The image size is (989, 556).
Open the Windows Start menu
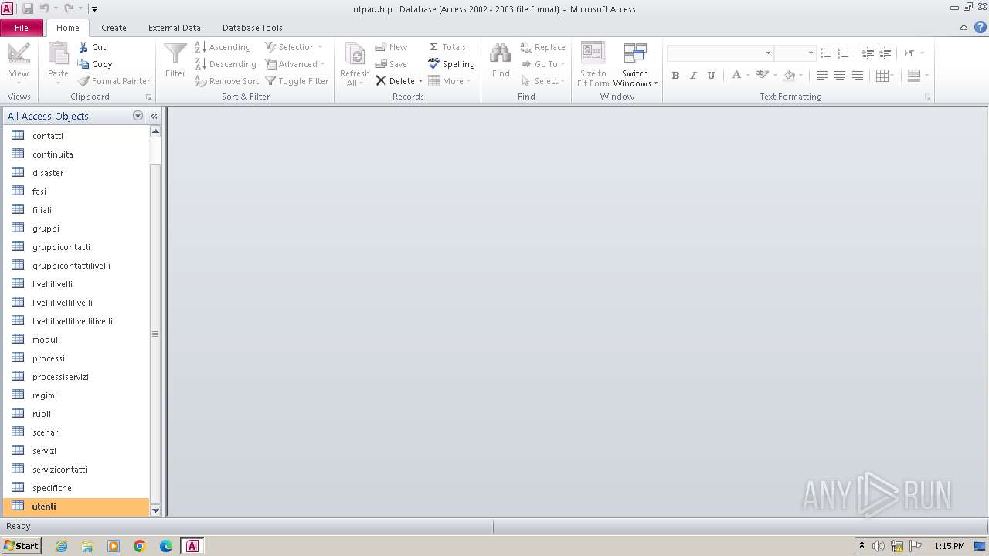pos(22,546)
